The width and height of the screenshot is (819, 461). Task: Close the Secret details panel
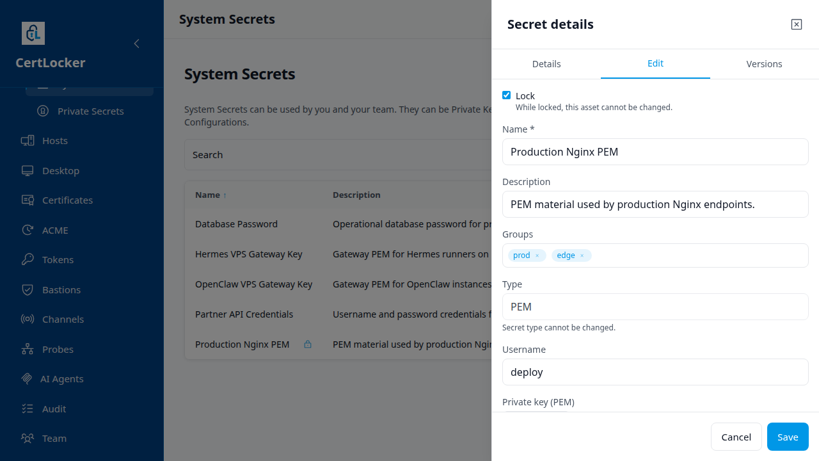tap(797, 24)
